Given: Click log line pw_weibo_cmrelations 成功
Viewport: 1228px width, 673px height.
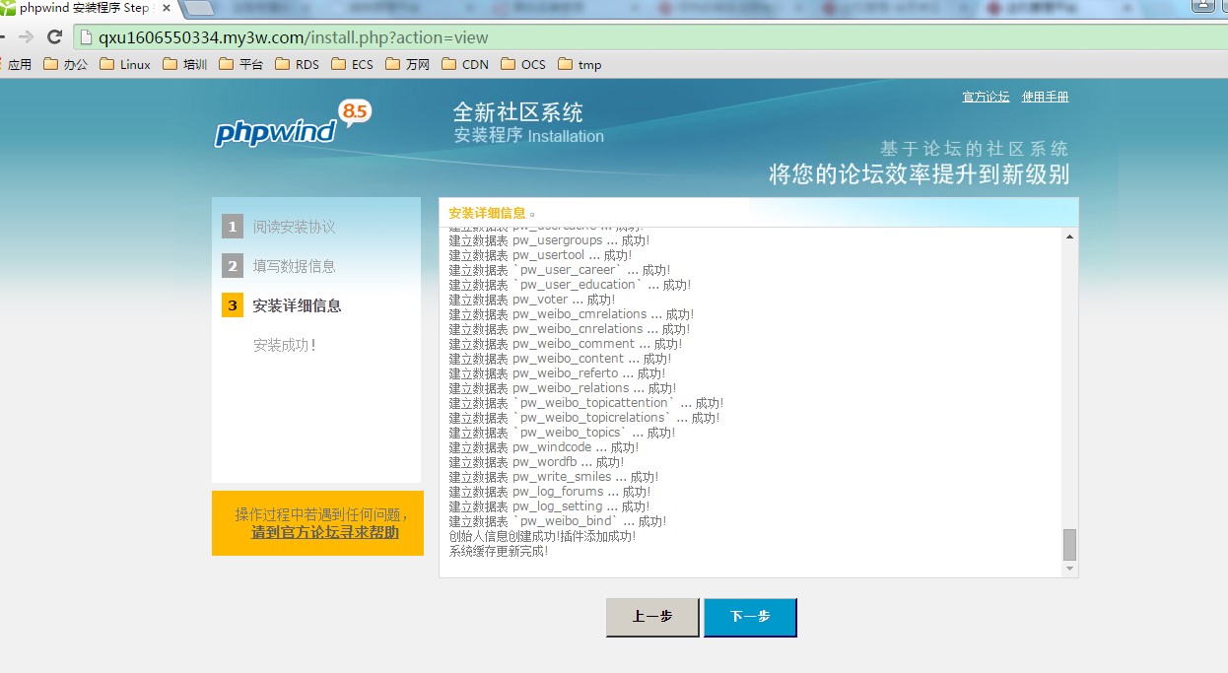Looking at the screenshot, I should coord(571,314).
